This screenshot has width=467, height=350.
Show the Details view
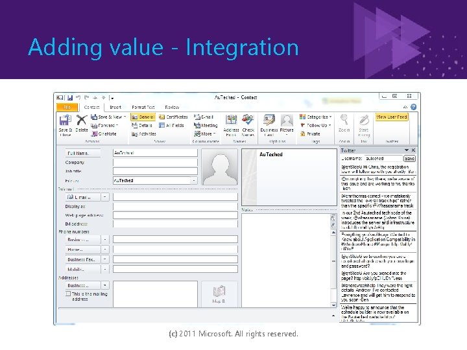(142, 125)
